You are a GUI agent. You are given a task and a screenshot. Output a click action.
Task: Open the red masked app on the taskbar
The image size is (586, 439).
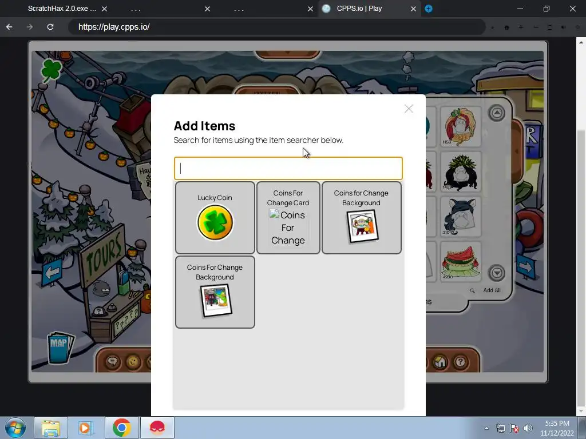point(157,428)
